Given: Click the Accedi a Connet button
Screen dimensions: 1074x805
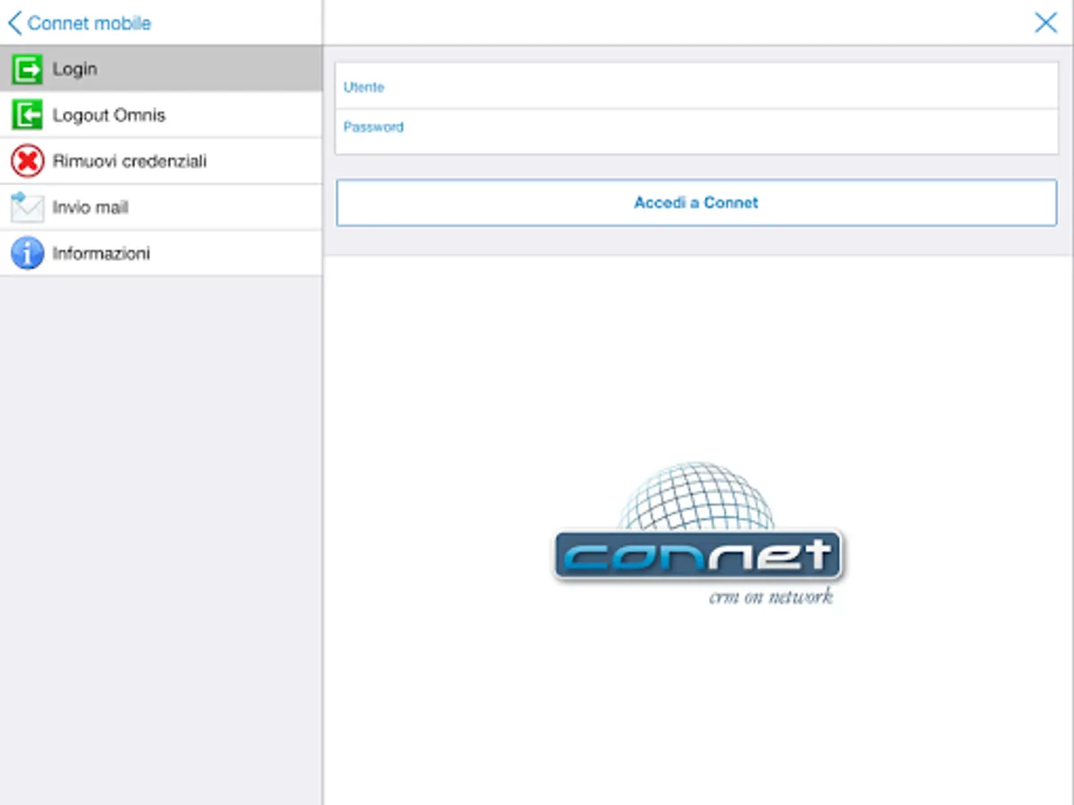Looking at the screenshot, I should click(x=696, y=203).
